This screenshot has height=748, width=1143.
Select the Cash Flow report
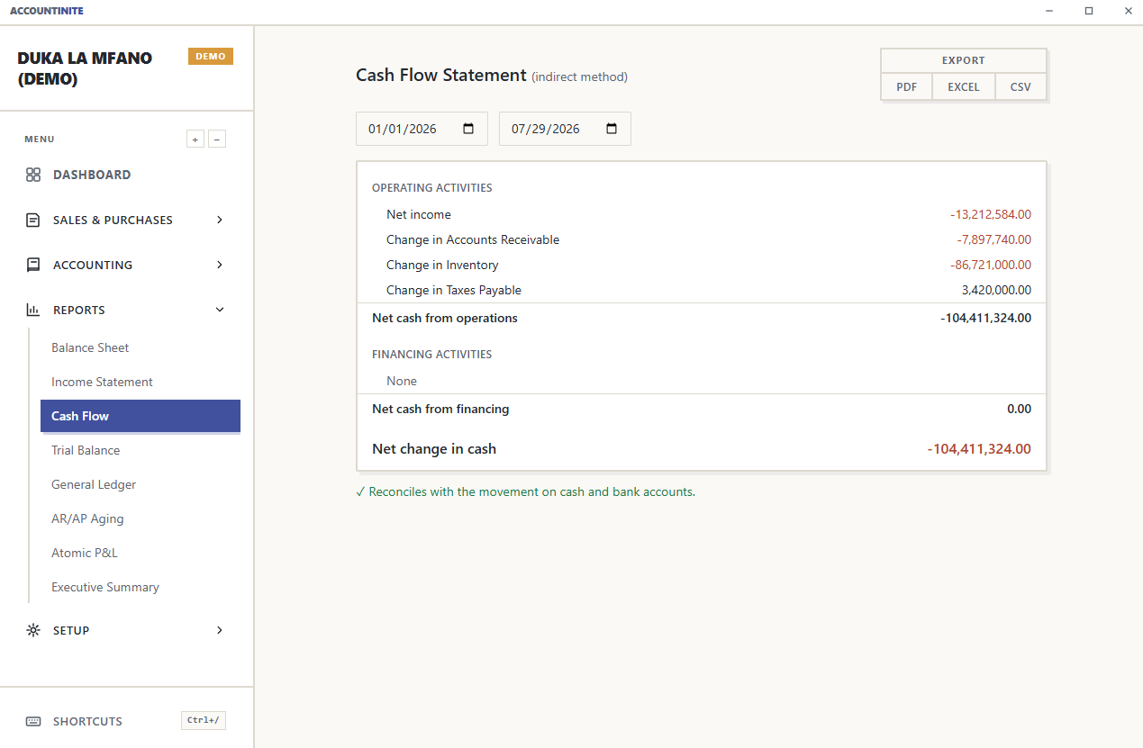click(141, 416)
